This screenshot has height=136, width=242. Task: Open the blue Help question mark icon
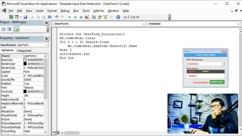118,17
